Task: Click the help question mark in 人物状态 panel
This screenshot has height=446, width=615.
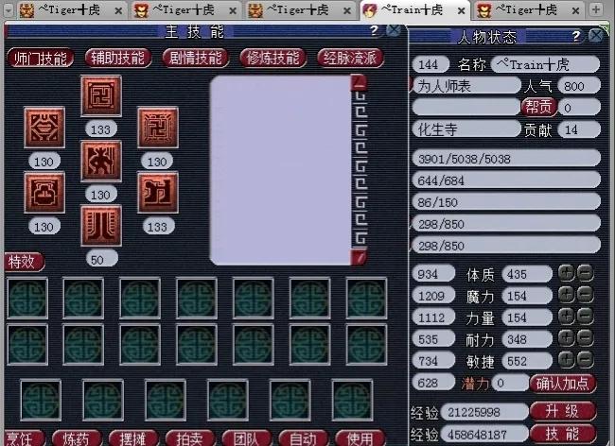Action: tap(576, 36)
